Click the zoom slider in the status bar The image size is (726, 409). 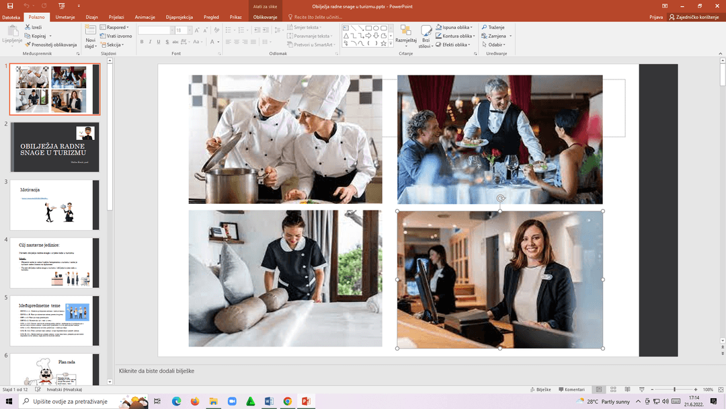click(x=674, y=389)
